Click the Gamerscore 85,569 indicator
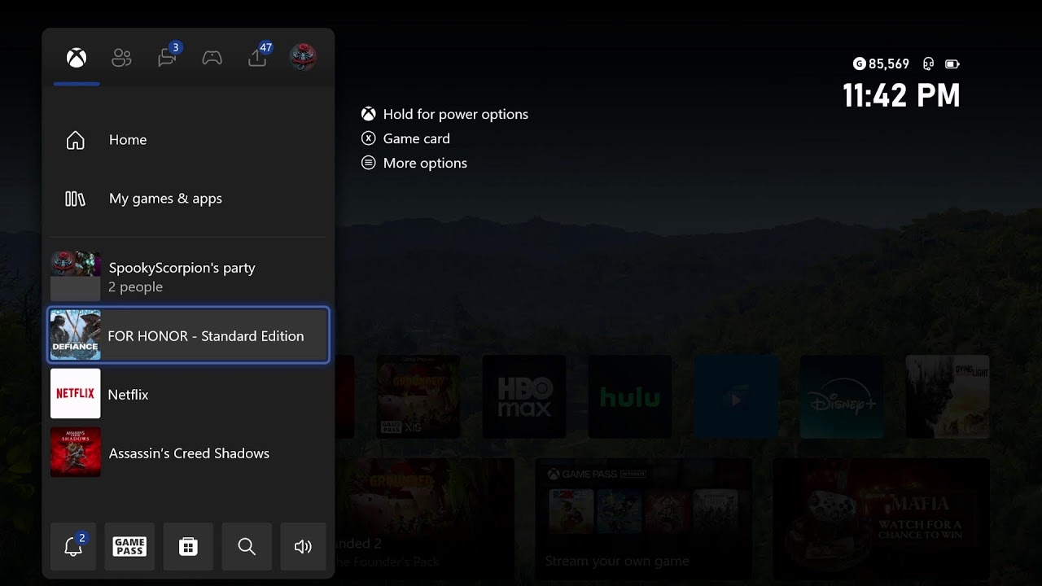1042x586 pixels. coord(881,63)
